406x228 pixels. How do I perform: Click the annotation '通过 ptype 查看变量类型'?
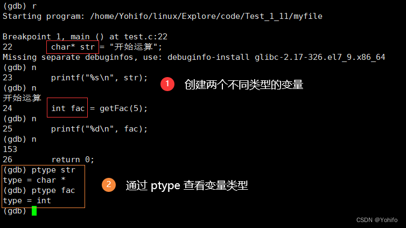coord(187,185)
